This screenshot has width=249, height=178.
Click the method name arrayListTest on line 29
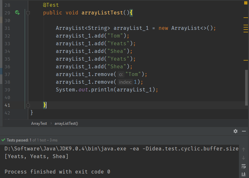[102, 13]
